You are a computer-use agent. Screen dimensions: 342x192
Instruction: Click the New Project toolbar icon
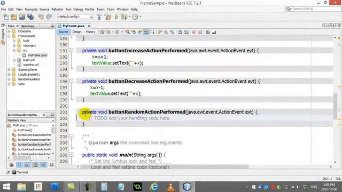[14, 17]
